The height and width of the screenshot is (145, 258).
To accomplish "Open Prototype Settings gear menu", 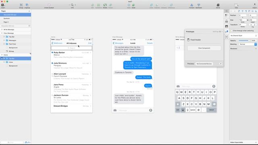I will (x=220, y=31).
